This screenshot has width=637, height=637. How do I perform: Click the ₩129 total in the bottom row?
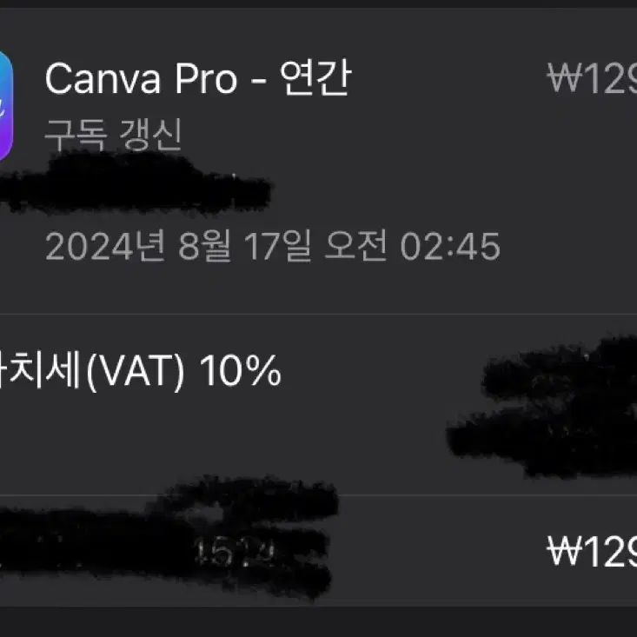tap(592, 551)
